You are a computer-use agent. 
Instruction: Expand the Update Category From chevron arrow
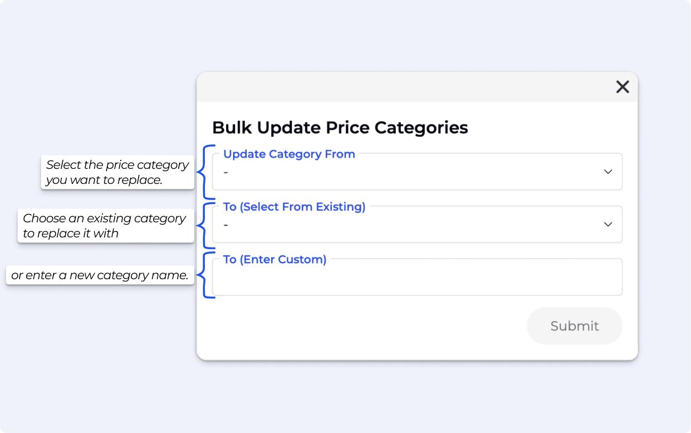pos(608,172)
